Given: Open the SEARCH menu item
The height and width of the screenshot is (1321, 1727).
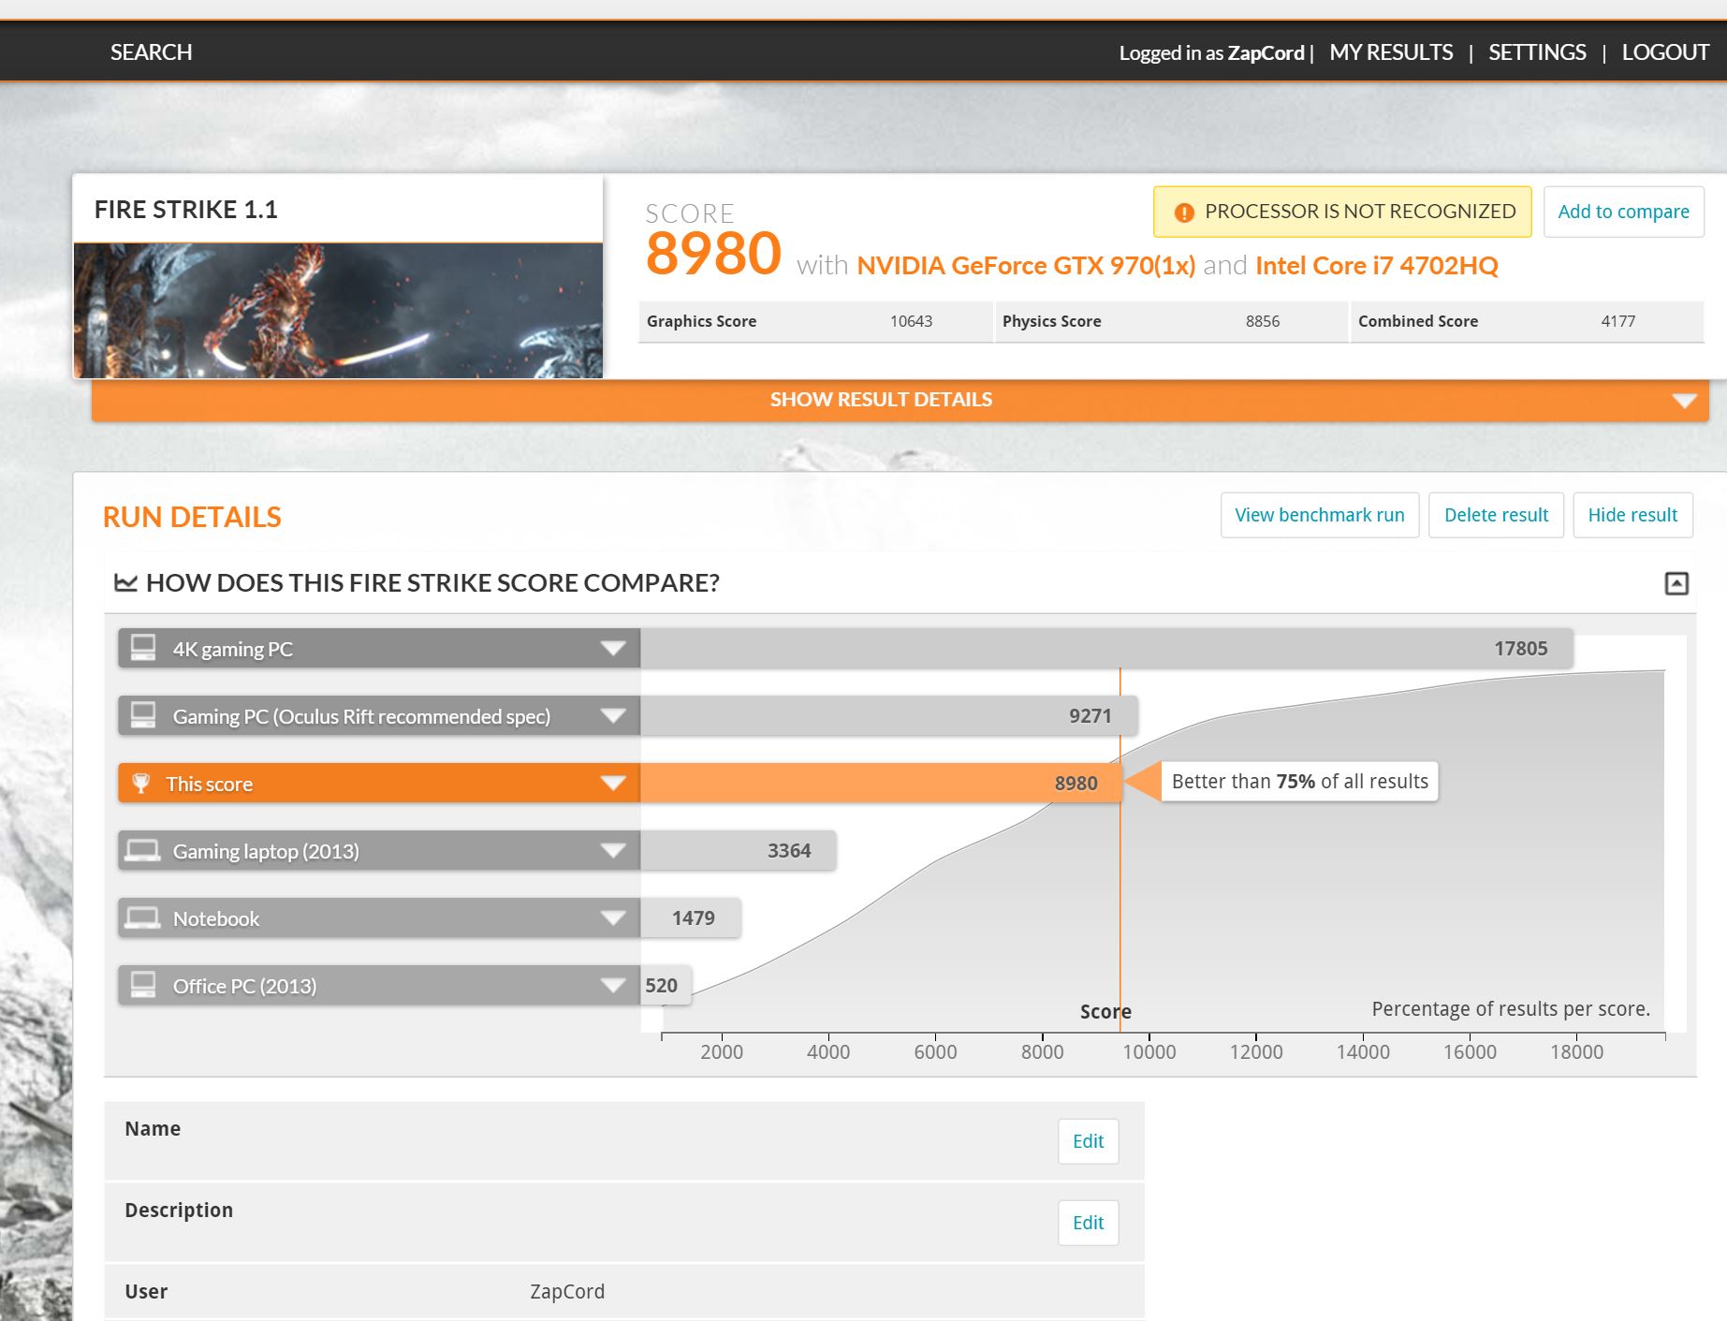Looking at the screenshot, I should click(152, 52).
